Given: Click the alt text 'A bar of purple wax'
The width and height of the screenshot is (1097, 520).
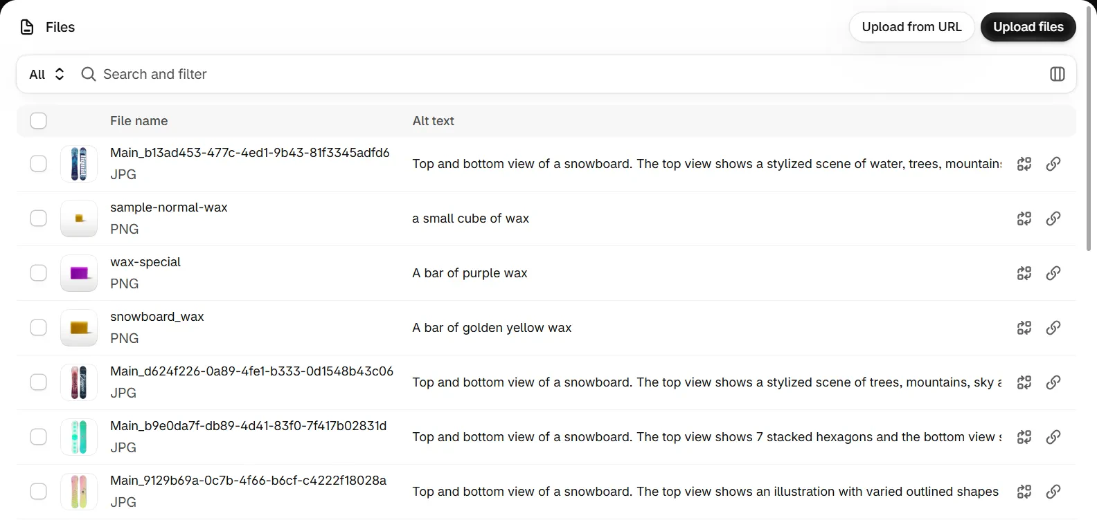Looking at the screenshot, I should coord(470,273).
